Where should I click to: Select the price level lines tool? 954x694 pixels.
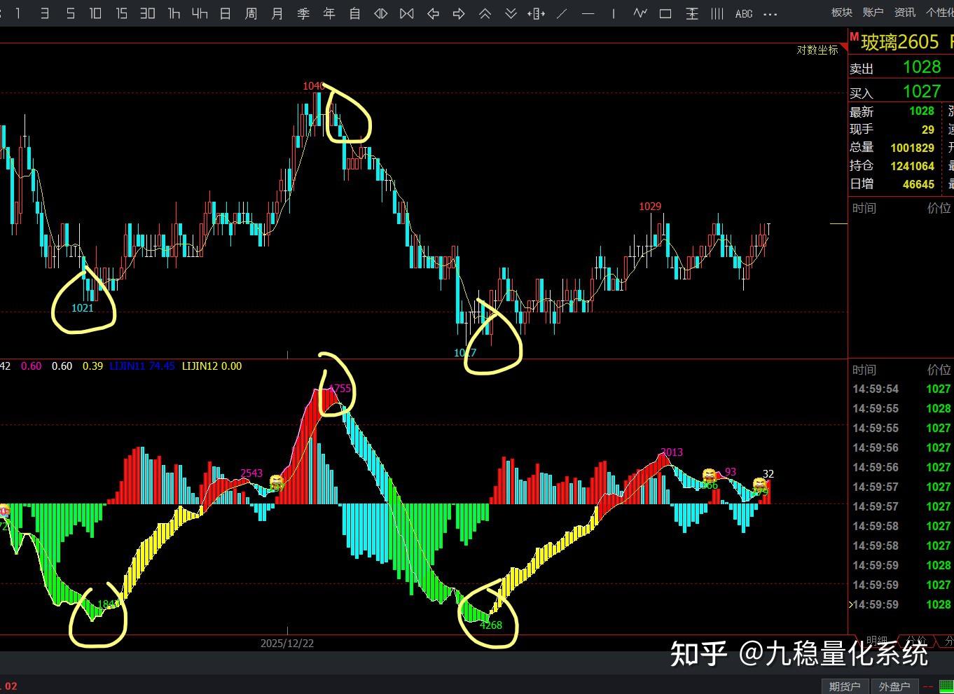[692, 13]
